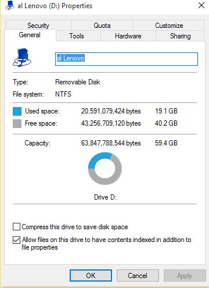This screenshot has width=209, height=288.
Task: Click the drive label text field
Action: click(x=127, y=59)
